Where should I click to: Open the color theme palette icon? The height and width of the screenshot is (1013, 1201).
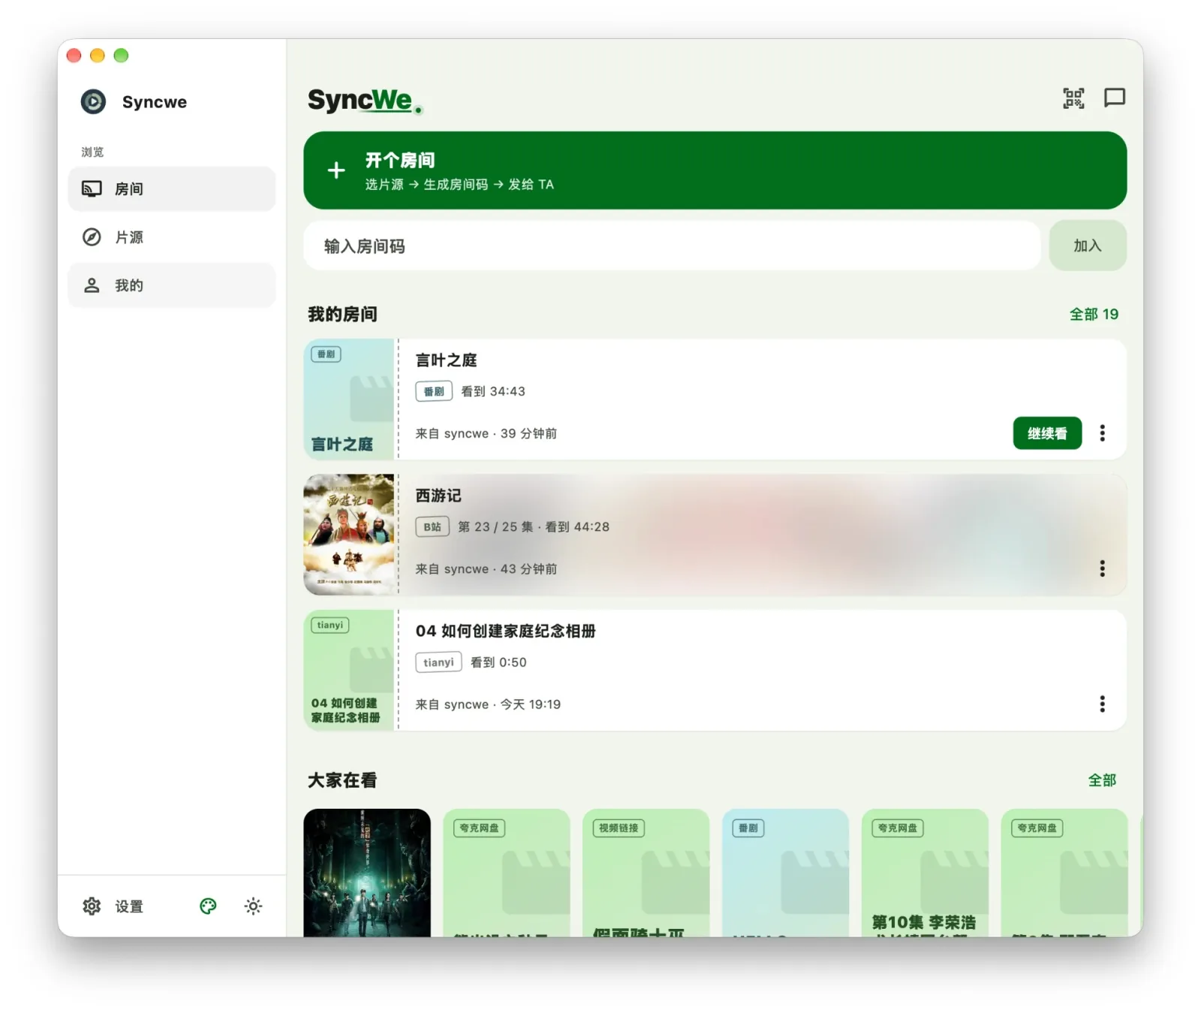coord(208,906)
